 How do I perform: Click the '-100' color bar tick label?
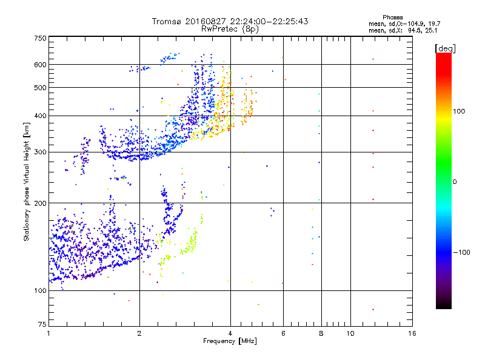pos(462,252)
